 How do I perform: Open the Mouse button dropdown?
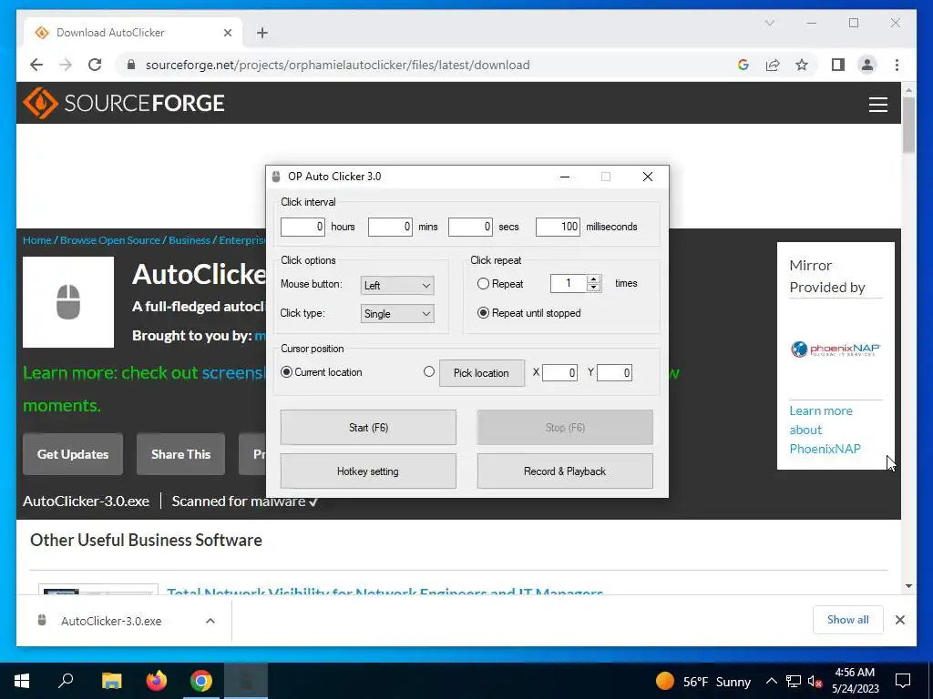397,285
